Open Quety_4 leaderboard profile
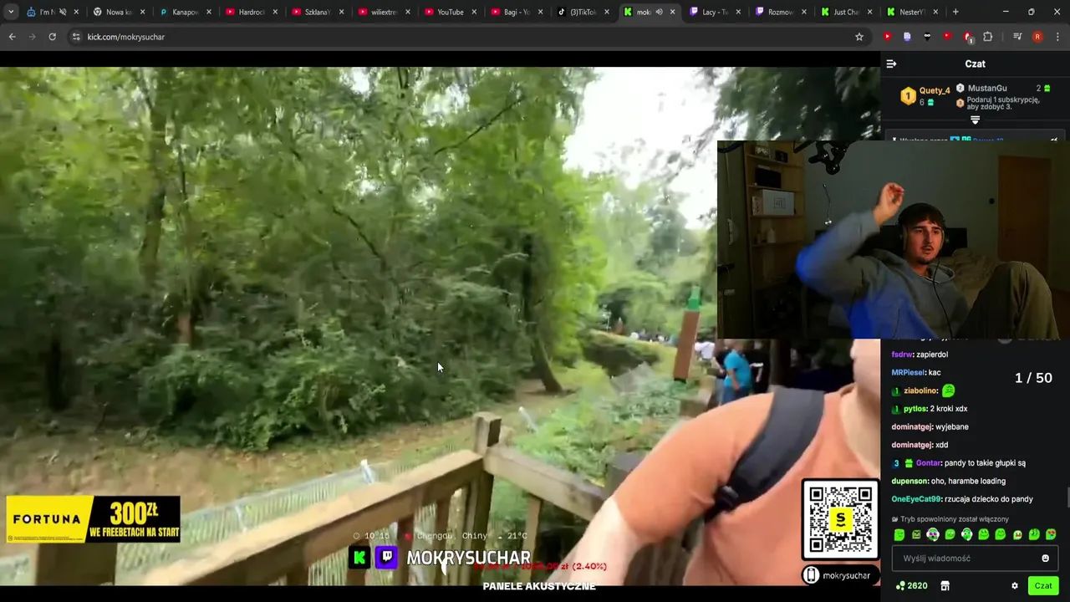Image resolution: width=1070 pixels, height=602 pixels. click(935, 90)
